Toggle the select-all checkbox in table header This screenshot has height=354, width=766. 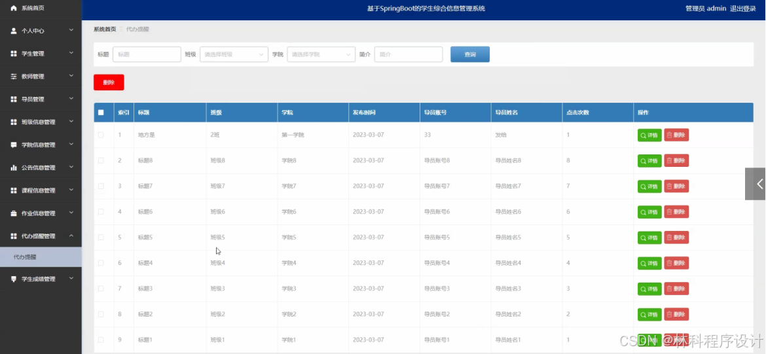point(101,113)
